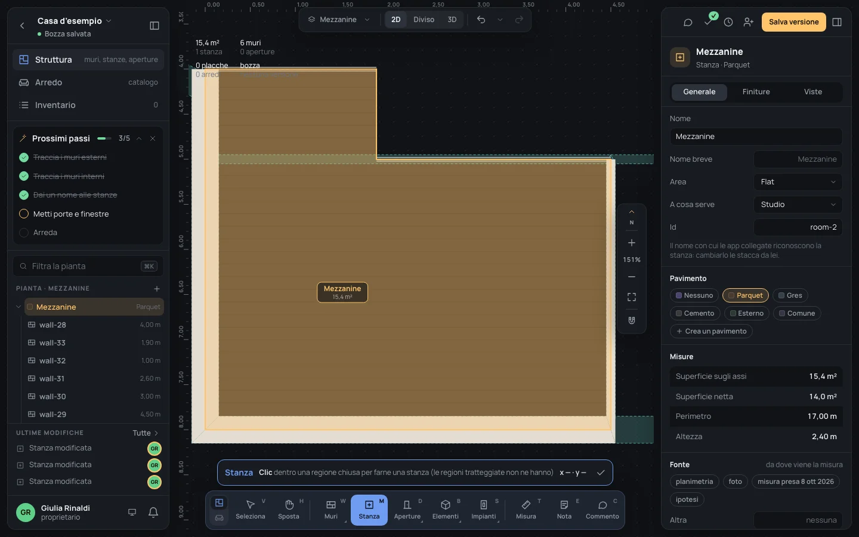The height and width of the screenshot is (537, 859).
Task: Open notifications bell icon
Action: coord(153,512)
